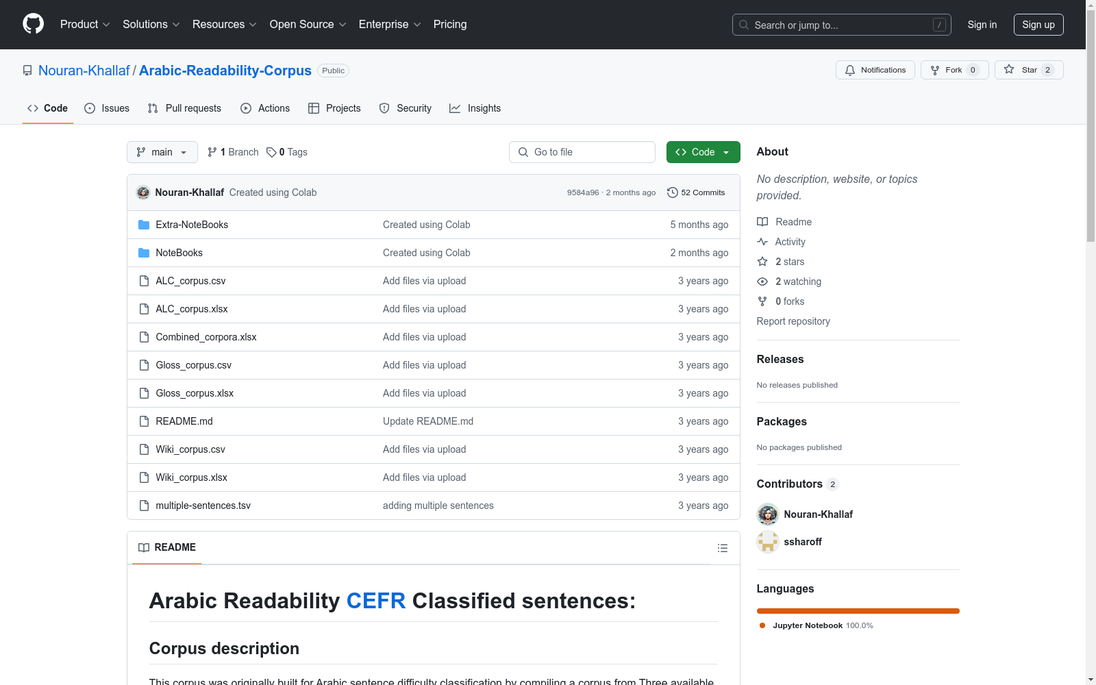Open 'adding multiple sentences' commit message
The image size is (1096, 685).
pyautogui.click(x=438, y=506)
